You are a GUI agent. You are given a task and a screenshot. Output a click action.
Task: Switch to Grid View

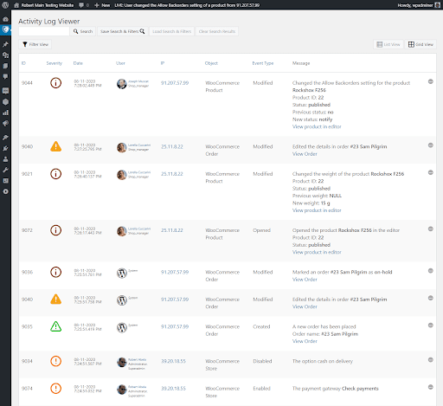point(421,44)
